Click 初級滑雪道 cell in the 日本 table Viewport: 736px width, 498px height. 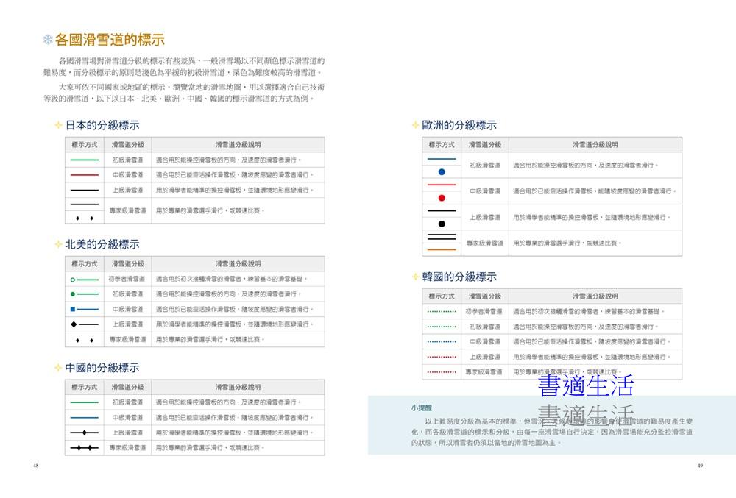click(x=127, y=160)
